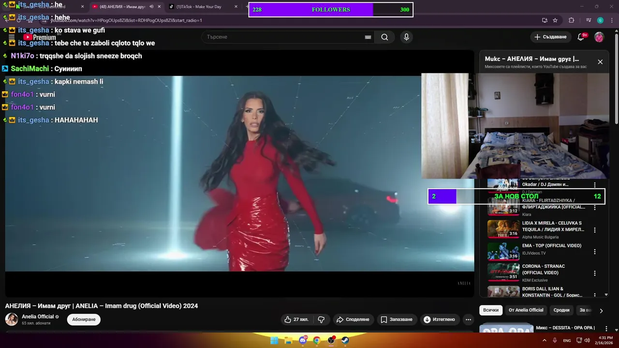Click the magnifier search button

384,37
